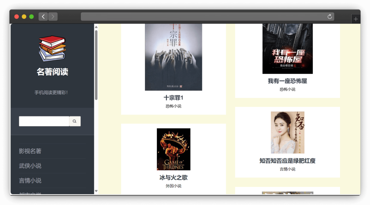The image size is (370, 205).
Task: Click the 十宗罪1 book title
Action: click(173, 98)
